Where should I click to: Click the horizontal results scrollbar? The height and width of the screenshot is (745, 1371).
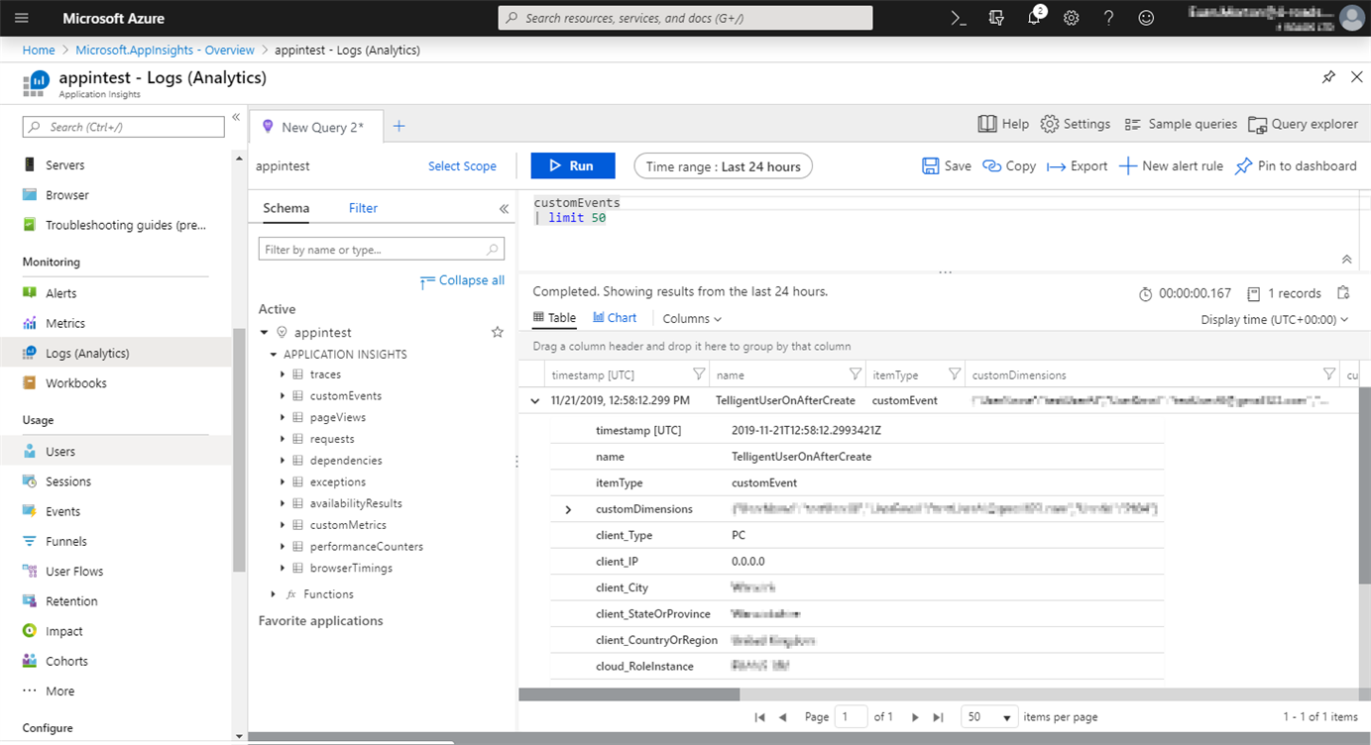click(642, 694)
